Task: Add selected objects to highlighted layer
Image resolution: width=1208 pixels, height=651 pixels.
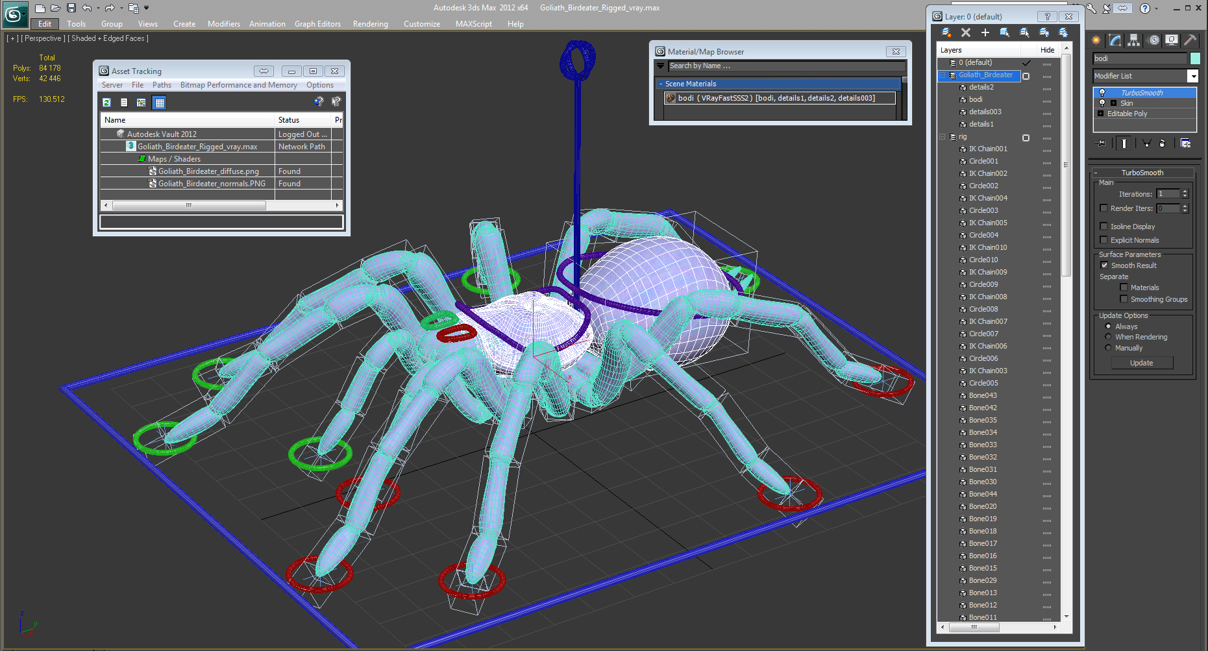Action: pyautogui.click(x=985, y=32)
